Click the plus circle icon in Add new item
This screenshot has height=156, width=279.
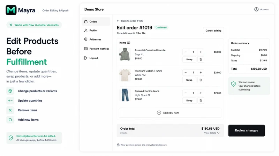click(x=159, y=113)
